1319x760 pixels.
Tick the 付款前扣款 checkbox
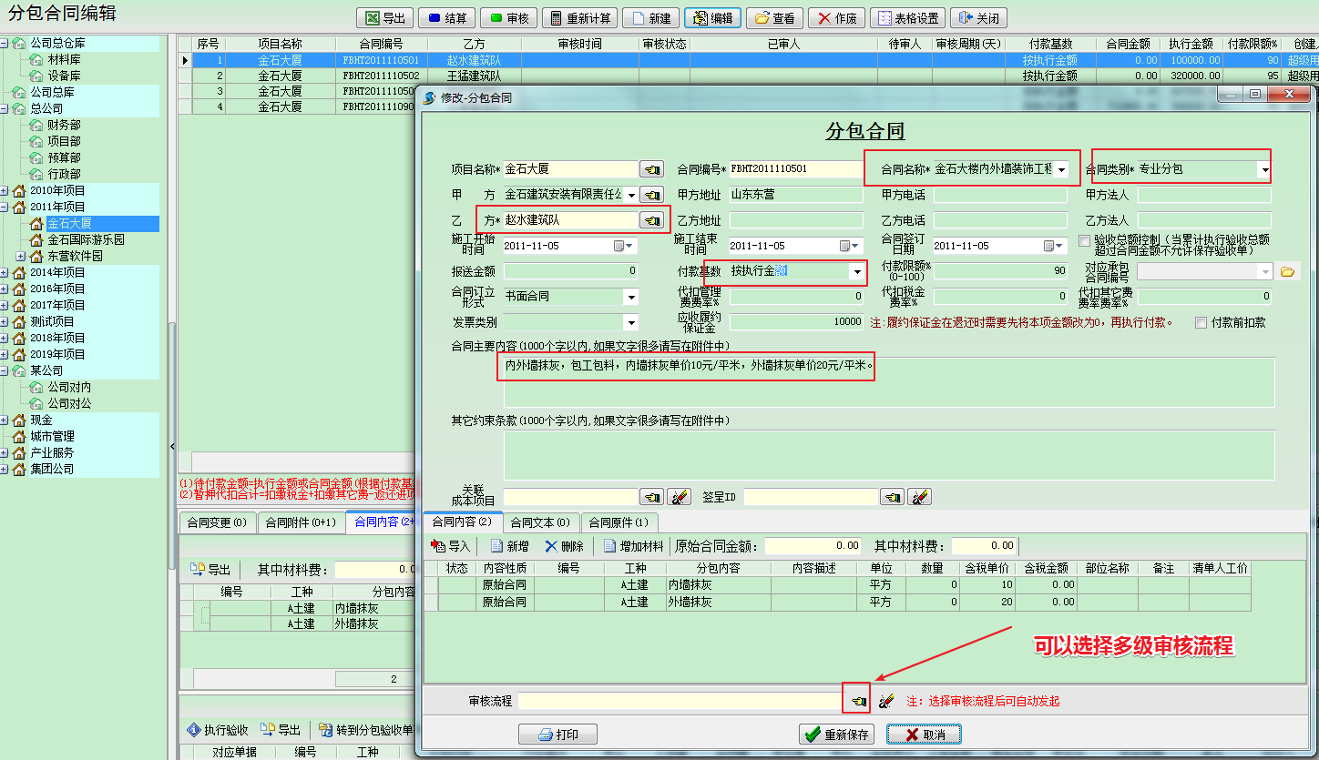pos(1201,322)
